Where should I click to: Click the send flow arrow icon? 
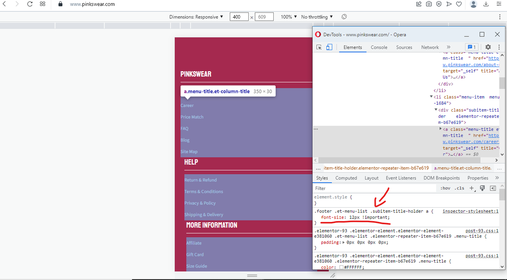449,4
